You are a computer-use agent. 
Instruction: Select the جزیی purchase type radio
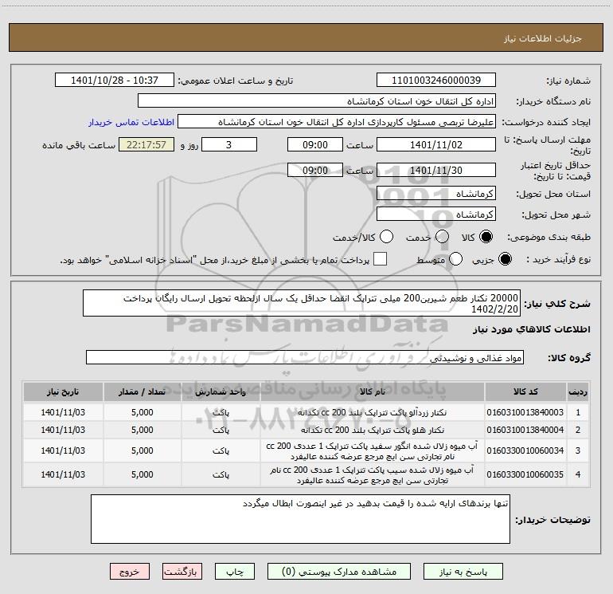[x=505, y=259]
